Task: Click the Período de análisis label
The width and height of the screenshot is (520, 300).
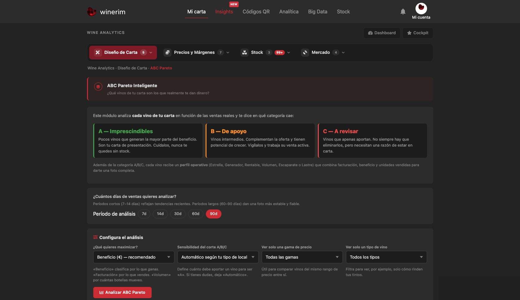Action: [x=114, y=214]
